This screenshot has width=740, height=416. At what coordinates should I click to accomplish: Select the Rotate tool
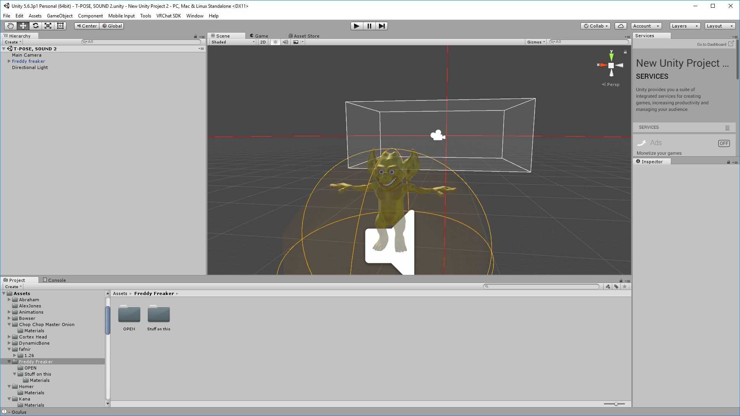pyautogui.click(x=35, y=26)
